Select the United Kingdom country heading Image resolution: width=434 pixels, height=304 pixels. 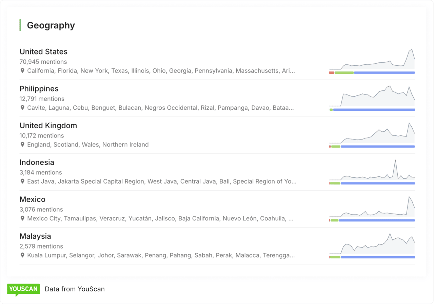[48, 126]
